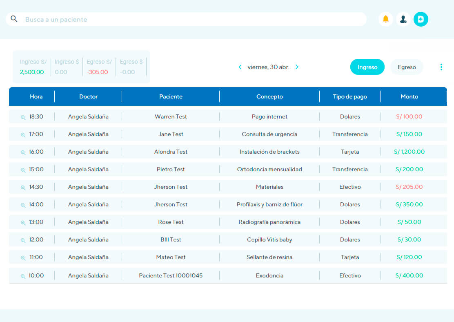Click the Ingreso button
454x322 pixels.
pyautogui.click(x=367, y=67)
